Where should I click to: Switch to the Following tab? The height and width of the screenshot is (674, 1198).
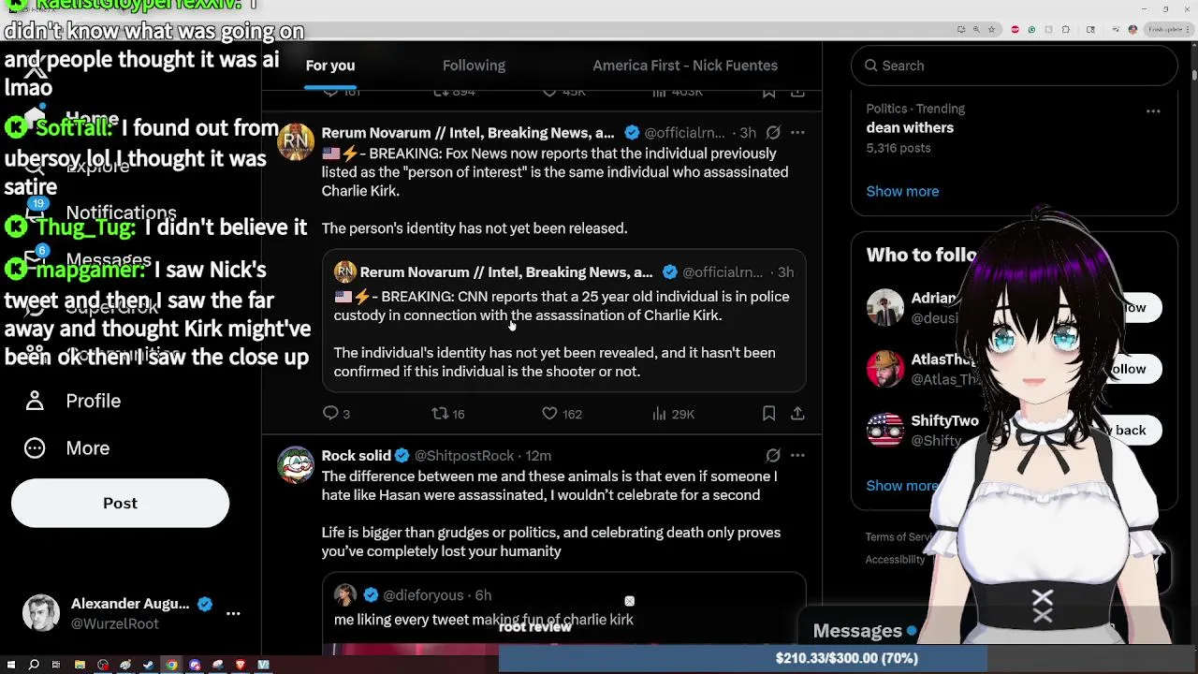coord(474,66)
